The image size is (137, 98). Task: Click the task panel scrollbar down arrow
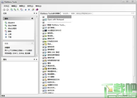click(x=37, y=56)
